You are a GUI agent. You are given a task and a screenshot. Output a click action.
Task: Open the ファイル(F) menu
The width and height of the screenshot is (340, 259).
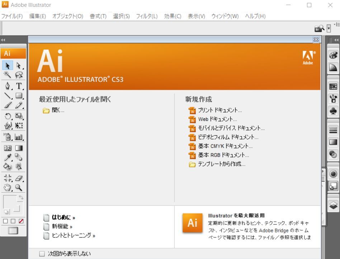(x=12, y=16)
